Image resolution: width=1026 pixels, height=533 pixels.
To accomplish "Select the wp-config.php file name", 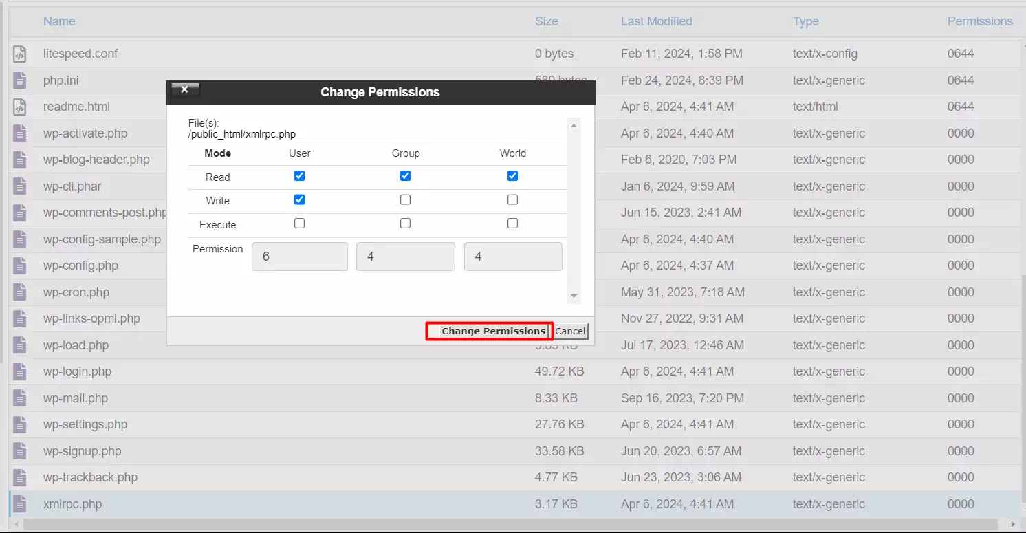I will click(x=80, y=265).
